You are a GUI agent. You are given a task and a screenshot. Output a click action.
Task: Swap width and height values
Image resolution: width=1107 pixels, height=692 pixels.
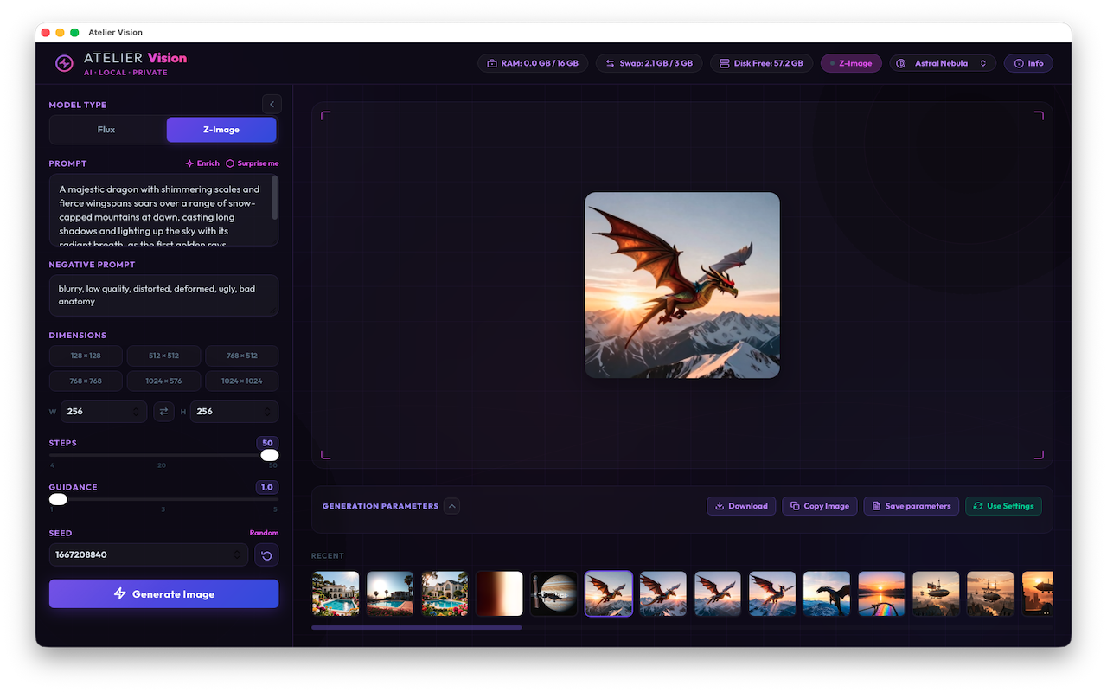(x=163, y=412)
